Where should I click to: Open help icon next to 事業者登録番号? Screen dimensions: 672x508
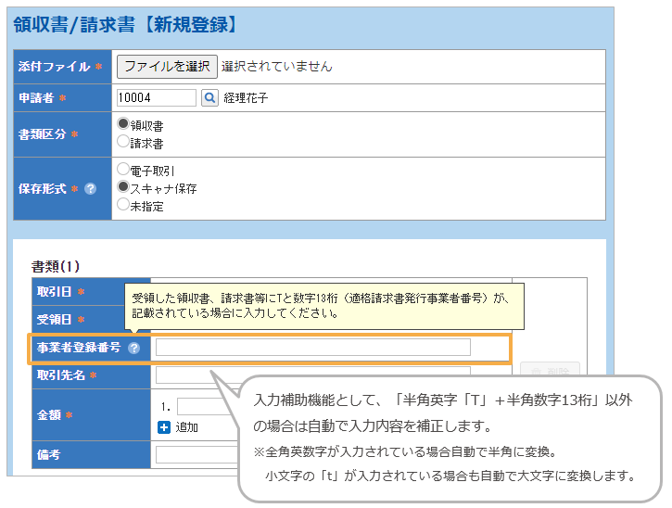tap(134, 349)
